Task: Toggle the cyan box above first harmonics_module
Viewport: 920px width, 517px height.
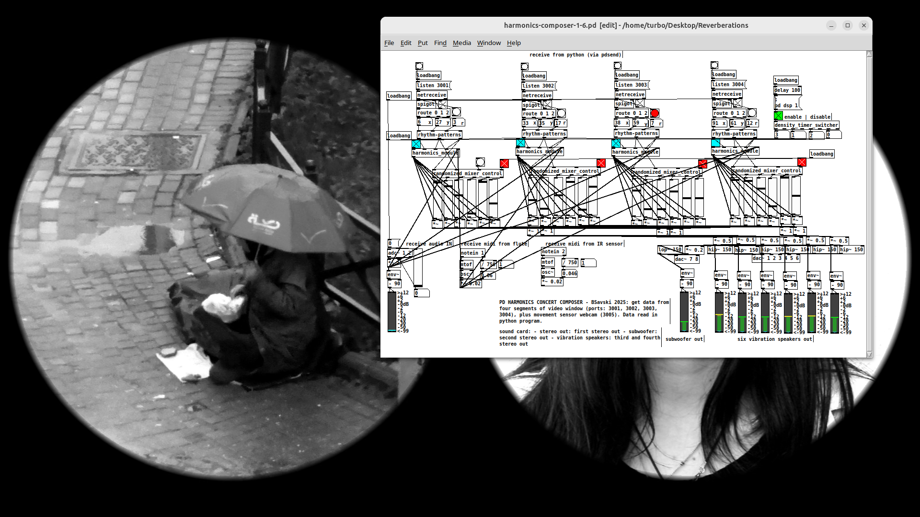Action: [x=416, y=144]
